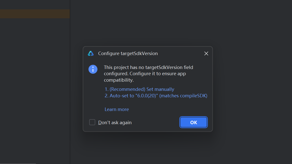The width and height of the screenshot is (292, 164).
Task: Click the blue information icon
Action: [x=93, y=69]
